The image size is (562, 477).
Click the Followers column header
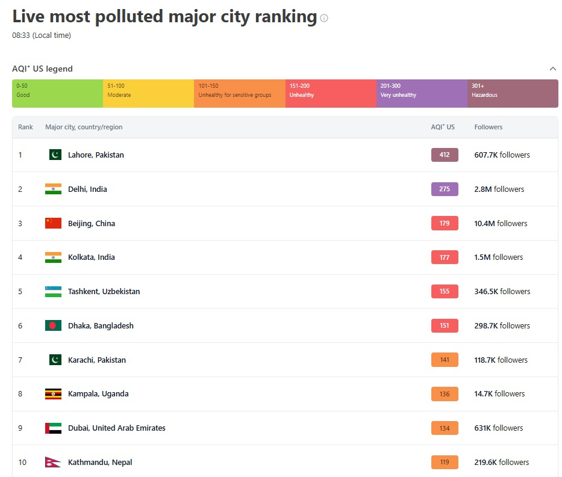488,127
